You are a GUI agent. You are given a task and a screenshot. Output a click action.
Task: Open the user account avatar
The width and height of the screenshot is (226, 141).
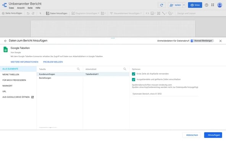coord(220,5)
